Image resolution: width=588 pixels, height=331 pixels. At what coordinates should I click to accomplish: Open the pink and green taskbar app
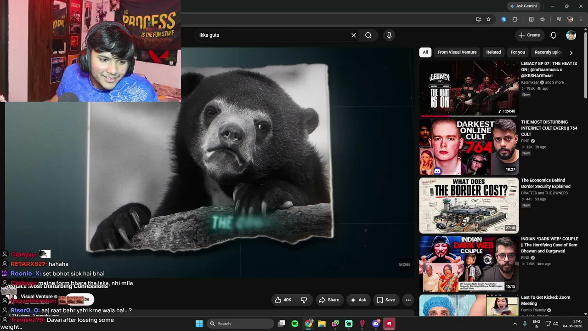[335, 324]
